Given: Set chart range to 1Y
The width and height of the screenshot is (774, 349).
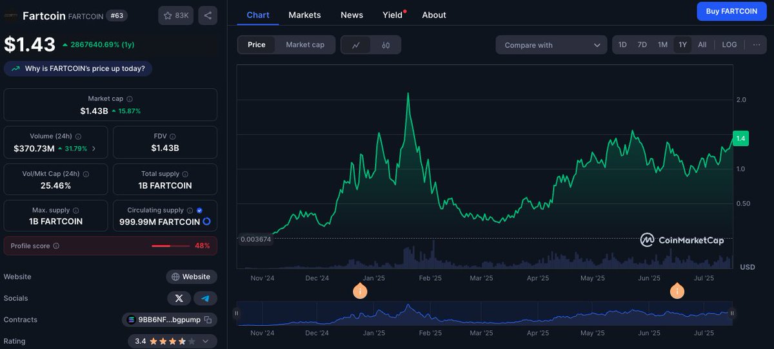Looking at the screenshot, I should pyautogui.click(x=682, y=44).
